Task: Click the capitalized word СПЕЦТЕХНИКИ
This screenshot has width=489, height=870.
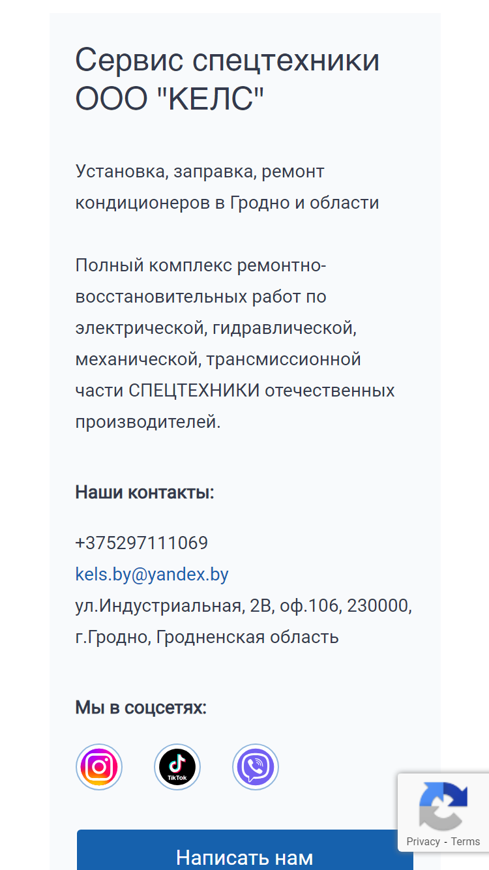Action: [x=194, y=391]
